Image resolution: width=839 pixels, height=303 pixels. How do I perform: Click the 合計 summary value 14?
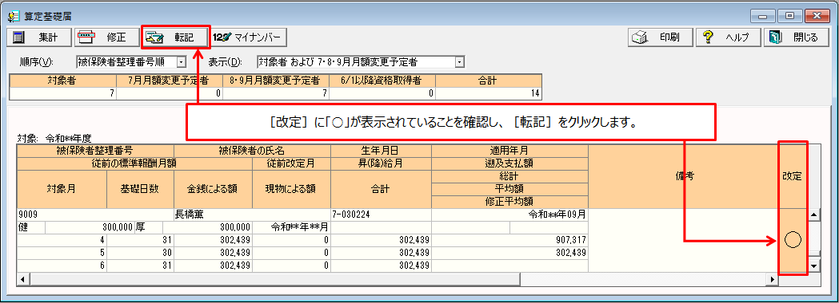488,94
